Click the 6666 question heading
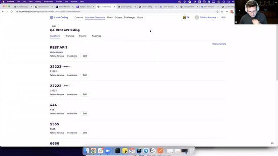 point(54,143)
